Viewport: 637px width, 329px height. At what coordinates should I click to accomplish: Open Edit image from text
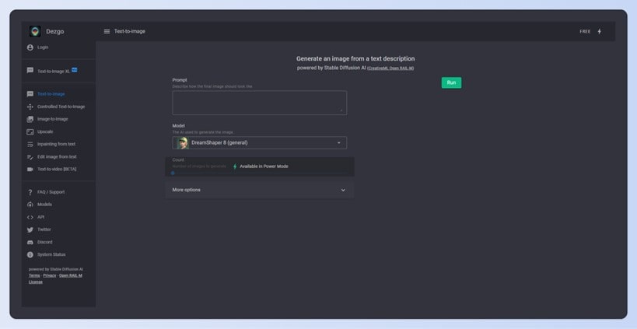57,157
